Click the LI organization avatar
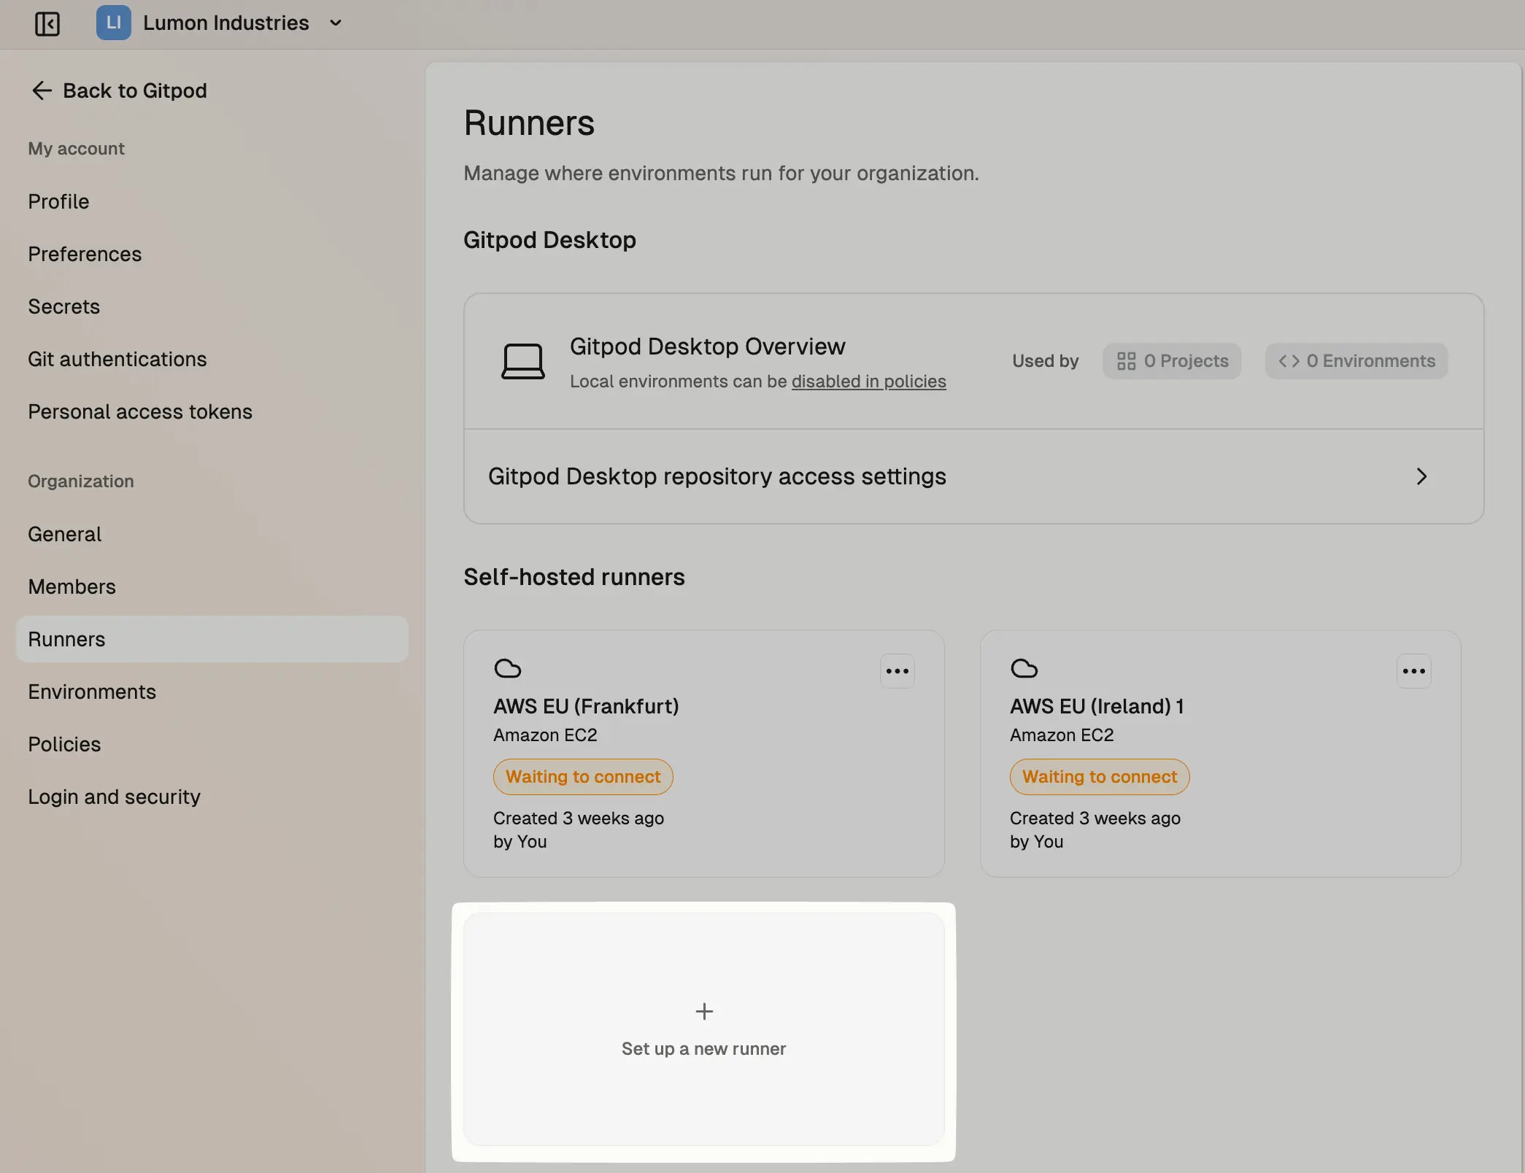 click(x=113, y=23)
